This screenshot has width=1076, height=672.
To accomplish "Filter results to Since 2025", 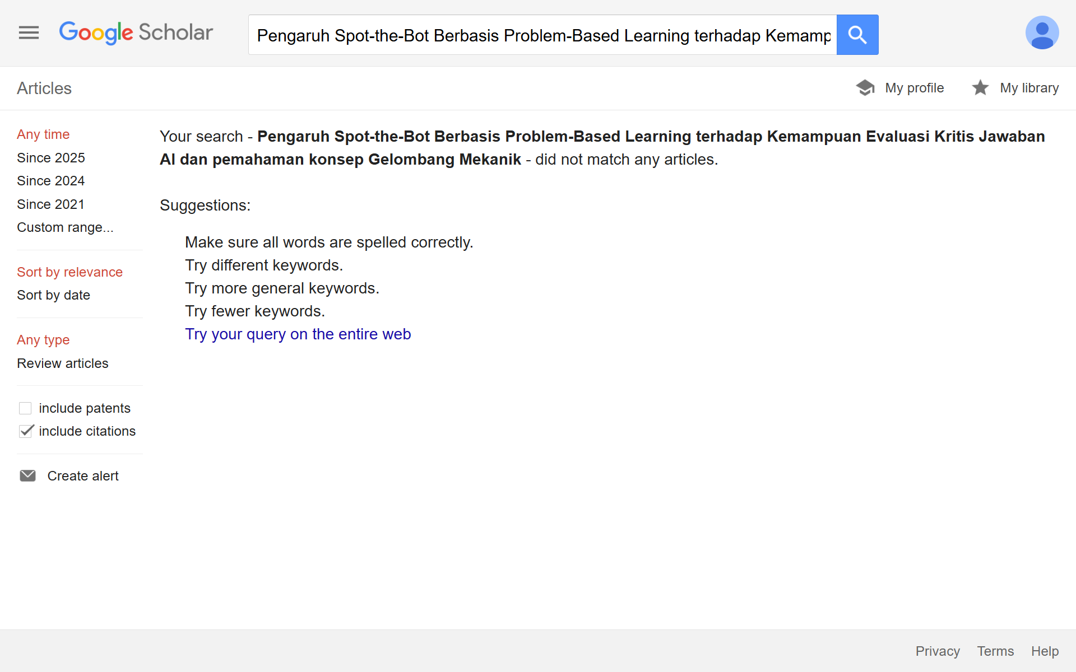I will tap(51, 158).
